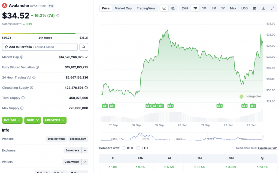Select the Max time range

pos(233,8)
